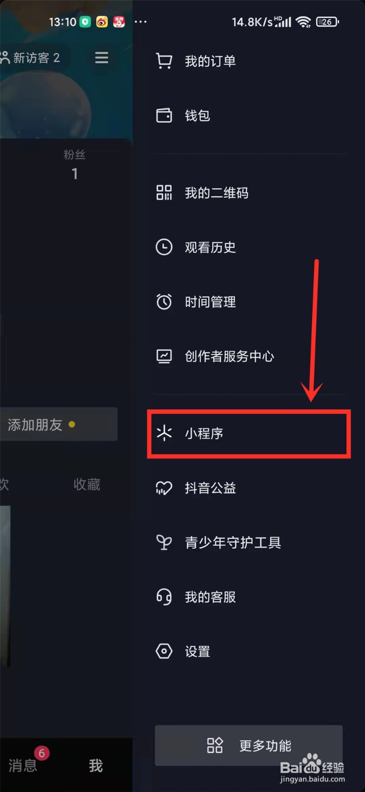Tap the sprout icon for 青少年守护工具
The image size is (365, 792).
tap(164, 543)
